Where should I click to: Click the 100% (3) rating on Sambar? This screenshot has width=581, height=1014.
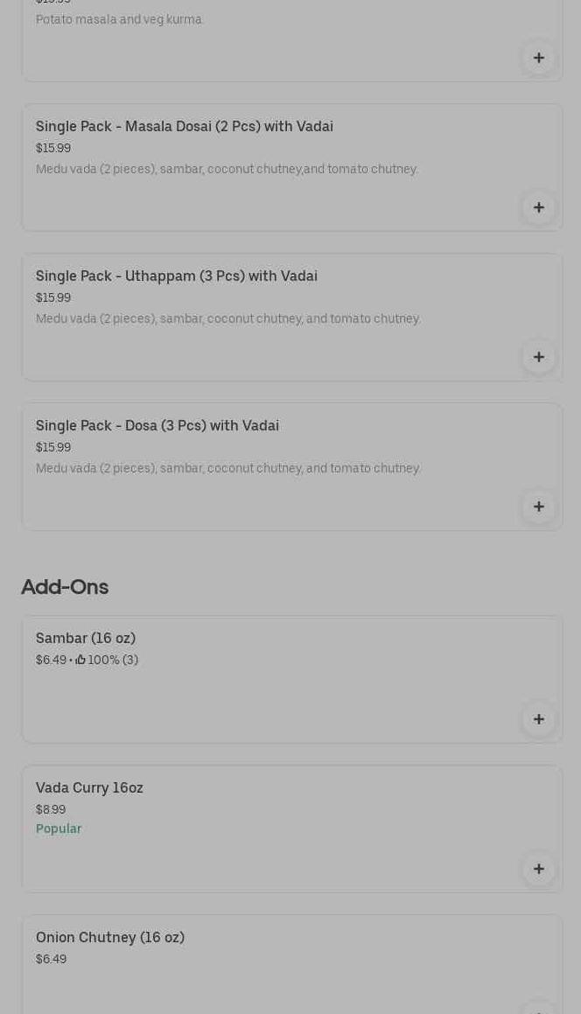point(112,660)
